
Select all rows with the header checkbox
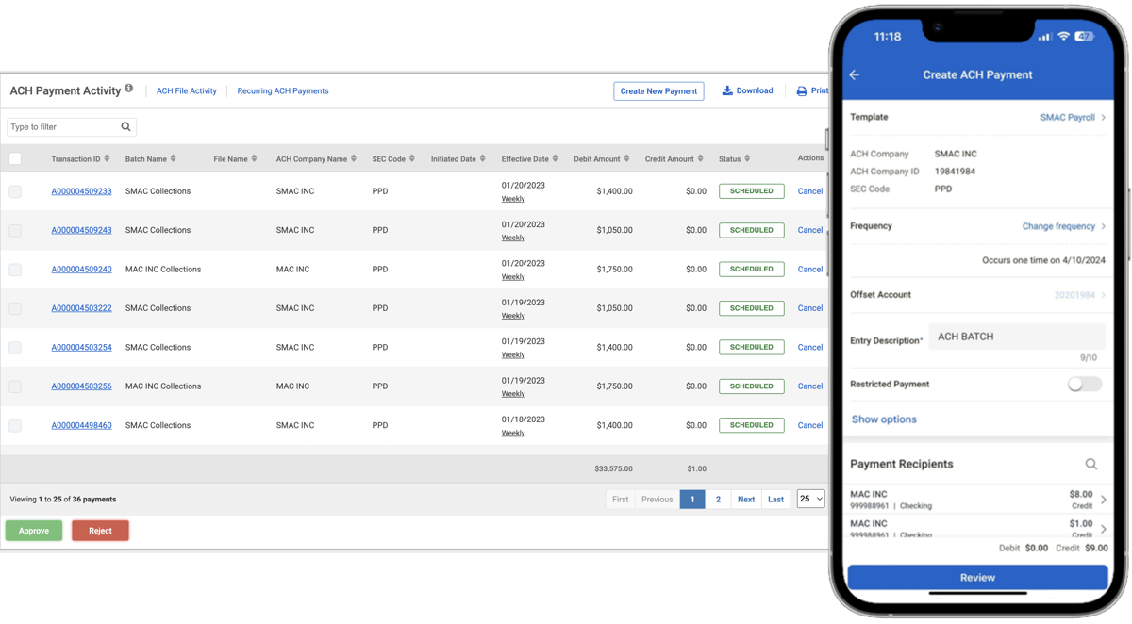pyautogui.click(x=15, y=158)
